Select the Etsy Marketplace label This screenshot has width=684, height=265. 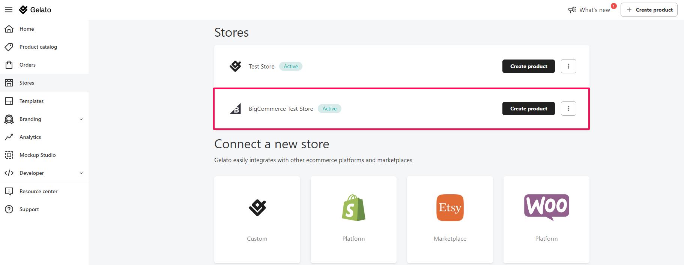coord(450,239)
